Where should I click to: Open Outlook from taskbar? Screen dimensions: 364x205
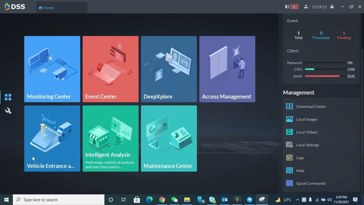coord(224,200)
